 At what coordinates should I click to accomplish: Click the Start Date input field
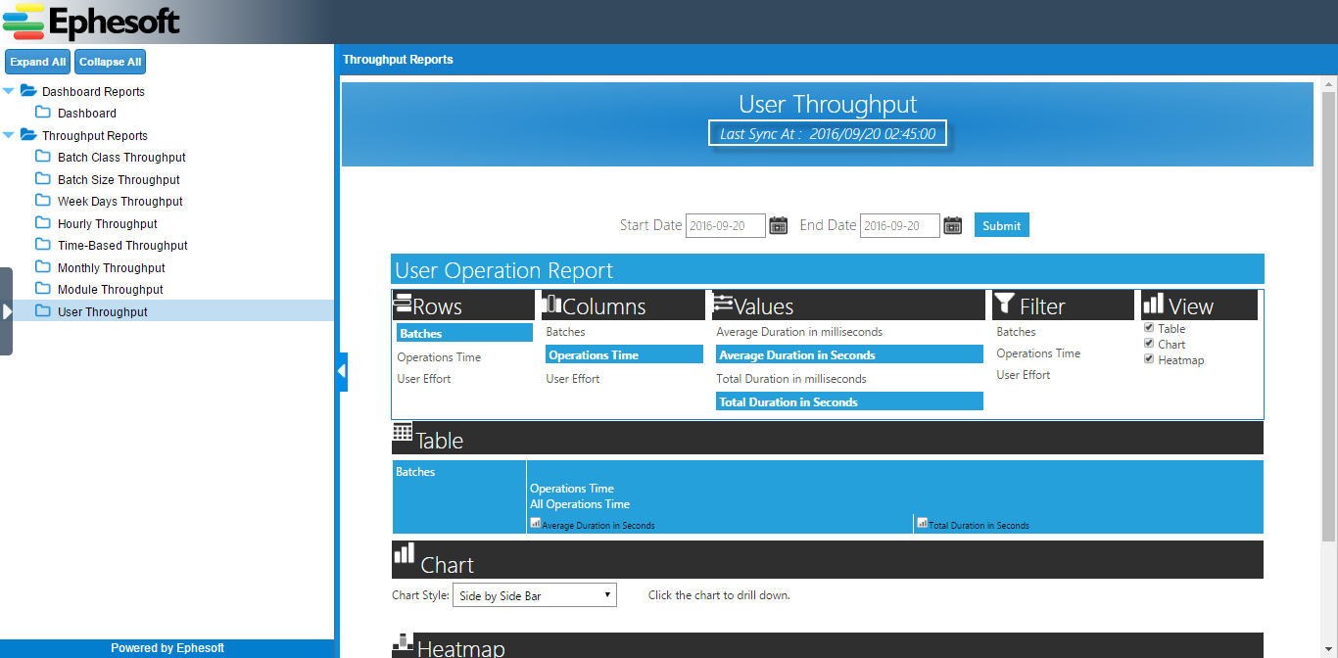coord(726,225)
